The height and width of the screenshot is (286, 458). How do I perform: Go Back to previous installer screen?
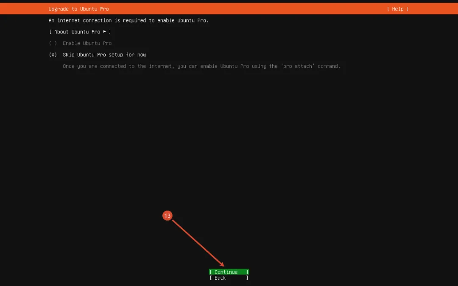click(229, 278)
